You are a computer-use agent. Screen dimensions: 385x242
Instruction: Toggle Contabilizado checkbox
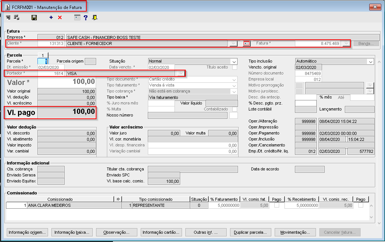(235, 109)
